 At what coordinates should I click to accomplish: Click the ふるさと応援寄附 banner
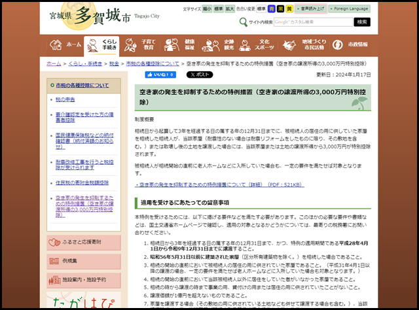click(84, 243)
